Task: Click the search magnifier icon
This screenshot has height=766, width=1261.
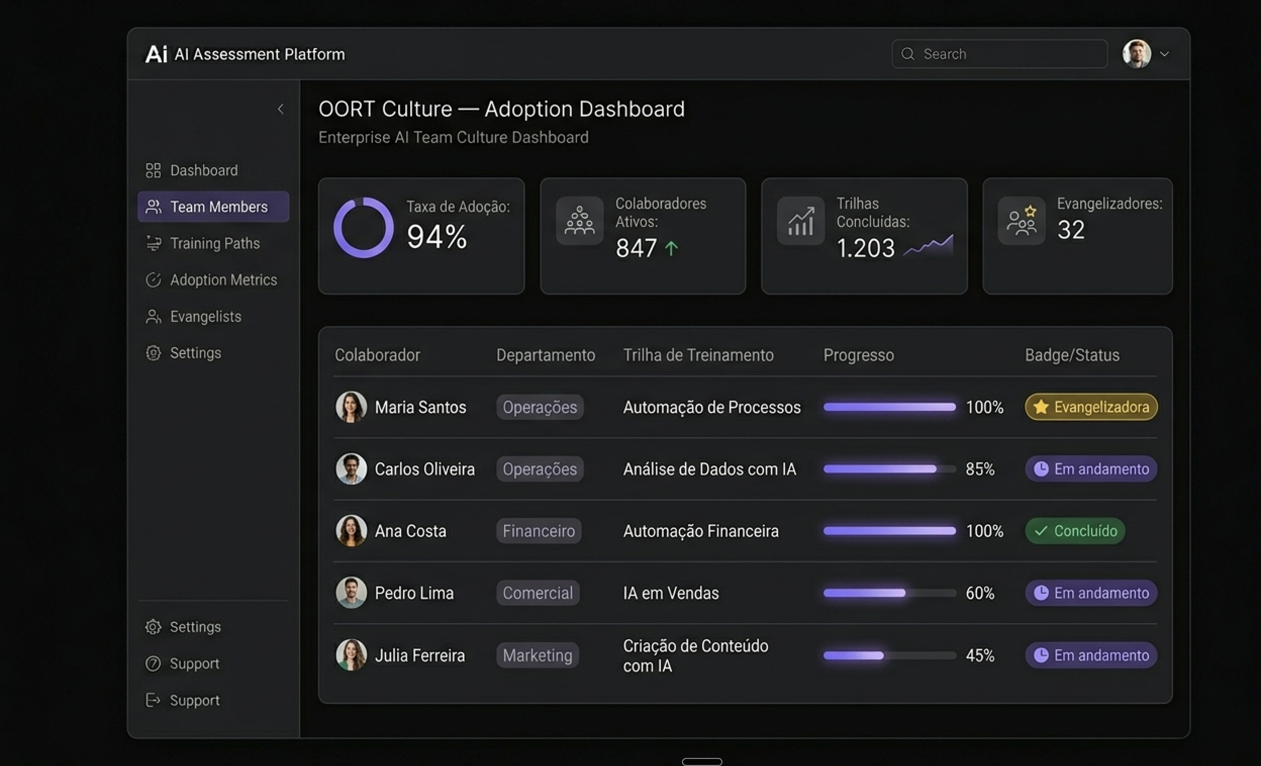Action: [x=907, y=54]
